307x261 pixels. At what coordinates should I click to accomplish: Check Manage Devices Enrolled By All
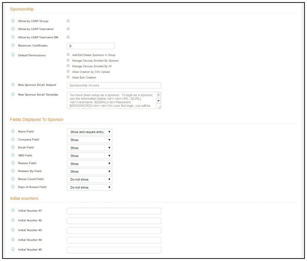click(68, 66)
